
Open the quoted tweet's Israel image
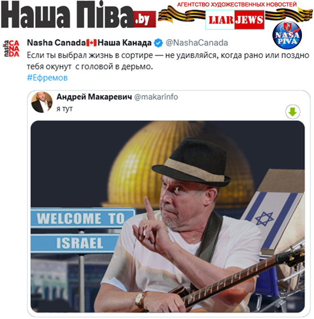coord(168,216)
